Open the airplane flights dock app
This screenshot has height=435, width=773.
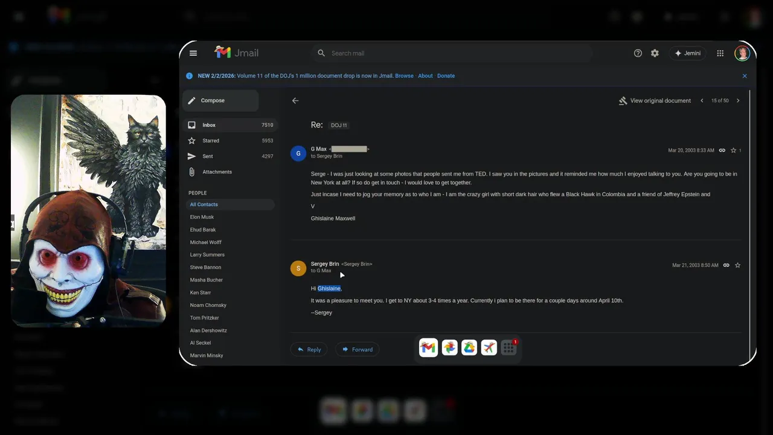[489, 347]
